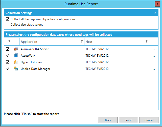Click the Hyper Historian application icon

(x=16, y=62)
